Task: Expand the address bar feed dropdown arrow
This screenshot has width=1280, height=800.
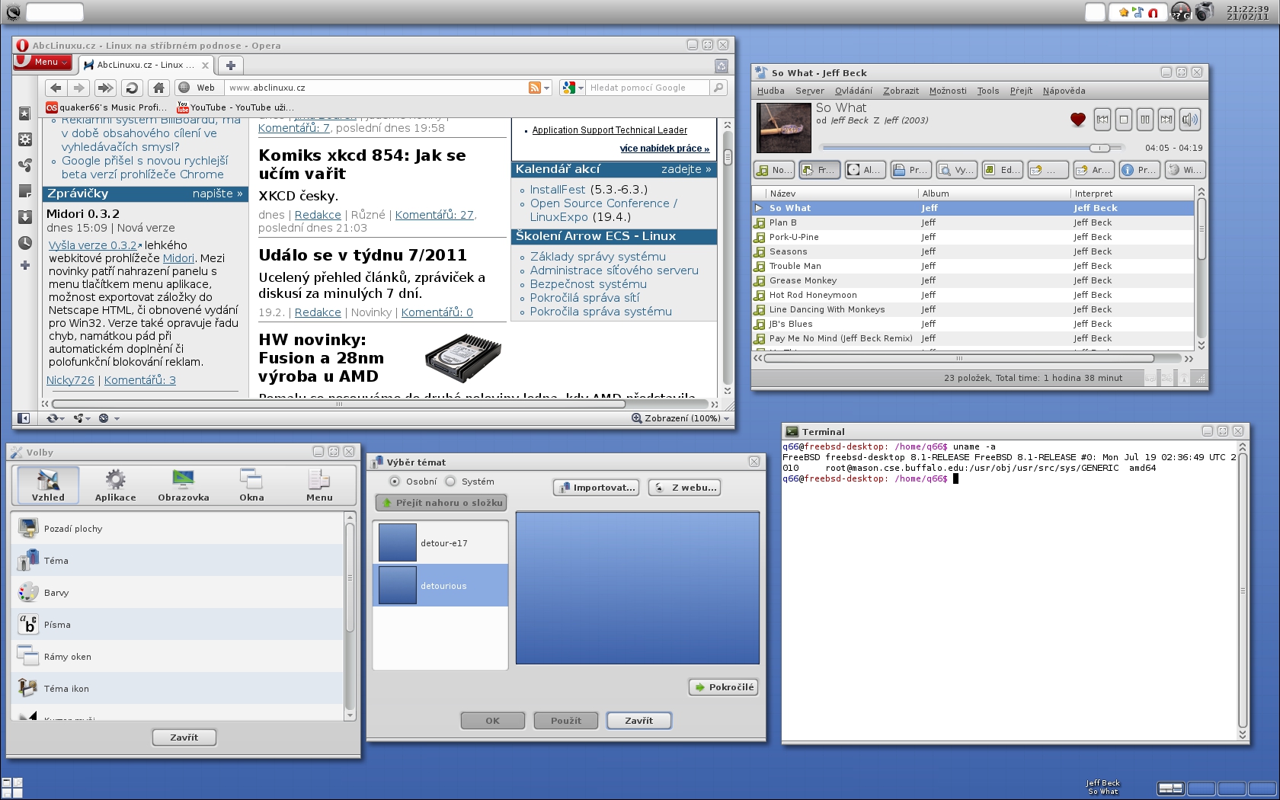Action: point(547,88)
